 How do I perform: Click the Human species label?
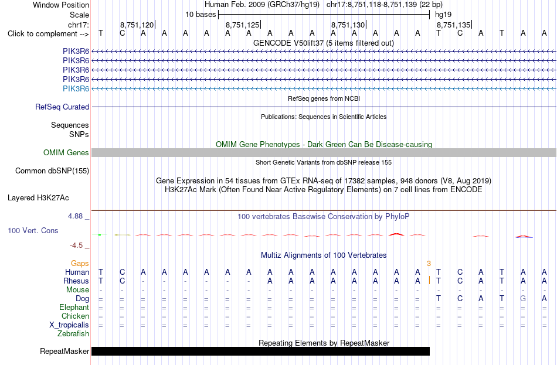click(77, 272)
